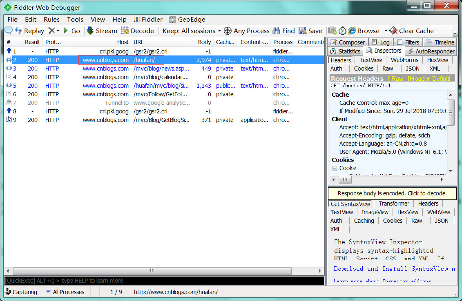Click the Clear Cache button
This screenshot has width=462, height=301.
[x=412, y=31]
